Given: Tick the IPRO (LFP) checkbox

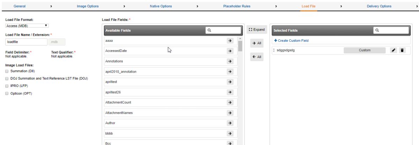Looking at the screenshot, I should [x=7, y=86].
